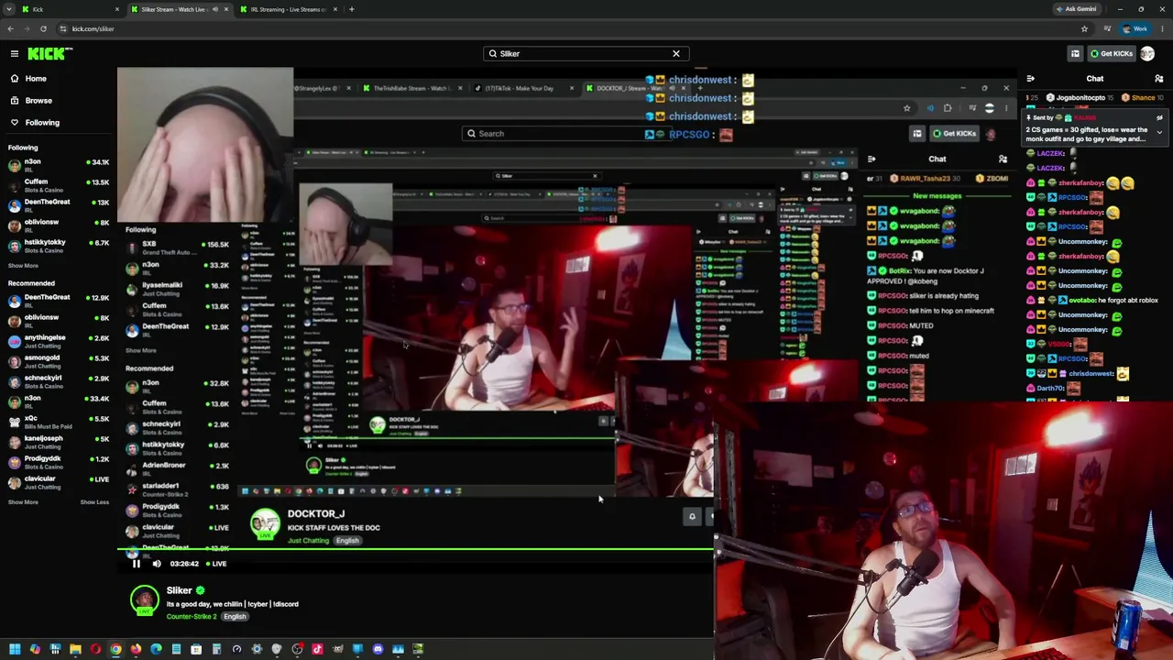The image size is (1173, 660).
Task: Open the Chrome three-dot menu
Action: pos(1162,28)
